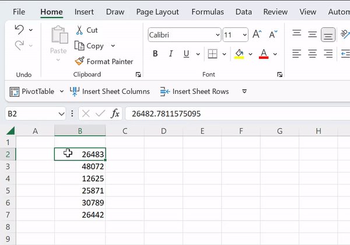Switch to Page Layout tab
Viewport: 350px width, 245px height.
tap(157, 12)
